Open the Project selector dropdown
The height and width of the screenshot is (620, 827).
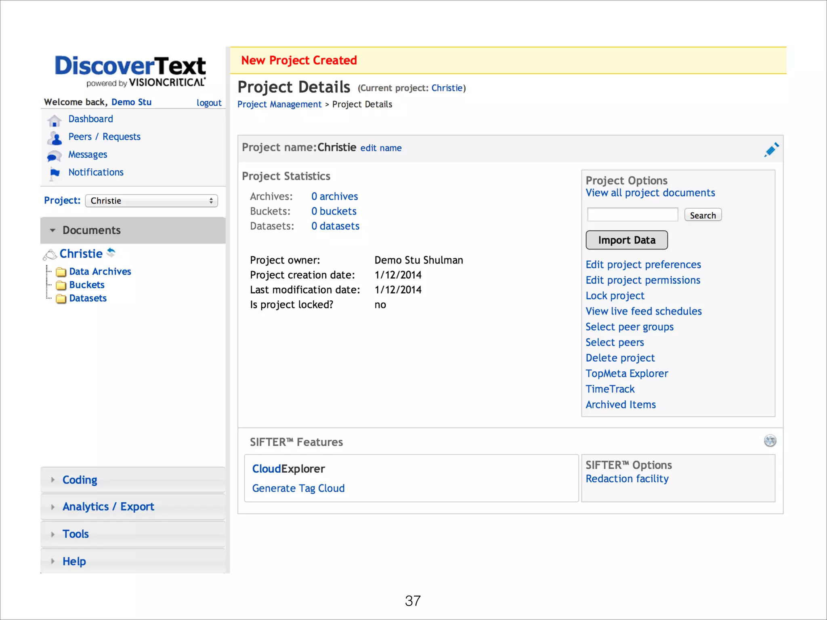pyautogui.click(x=151, y=201)
